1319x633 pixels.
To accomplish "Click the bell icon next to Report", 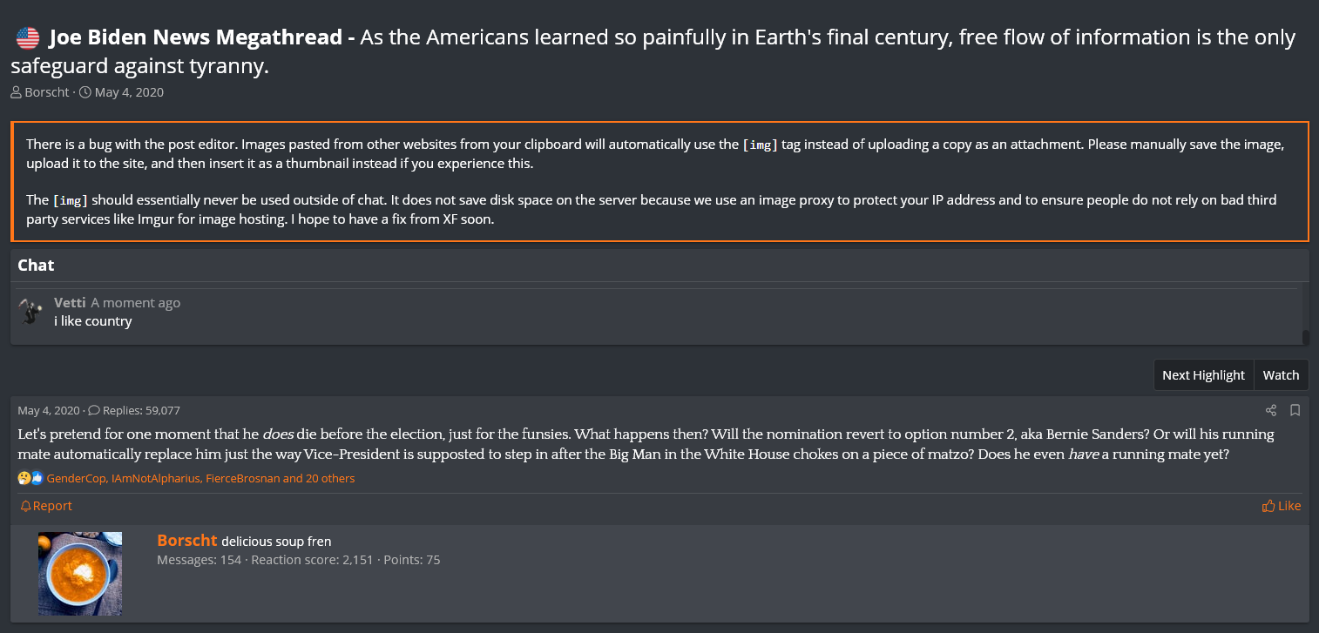I will [25, 506].
